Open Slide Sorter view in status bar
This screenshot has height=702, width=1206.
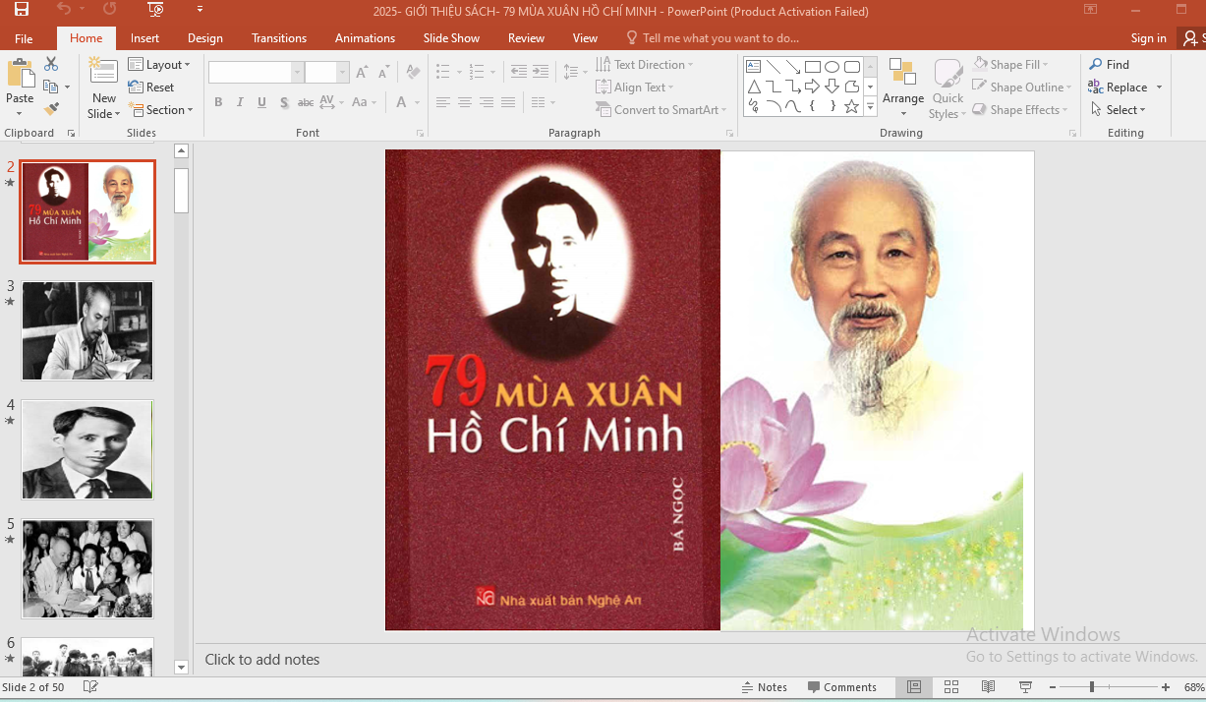(x=950, y=687)
